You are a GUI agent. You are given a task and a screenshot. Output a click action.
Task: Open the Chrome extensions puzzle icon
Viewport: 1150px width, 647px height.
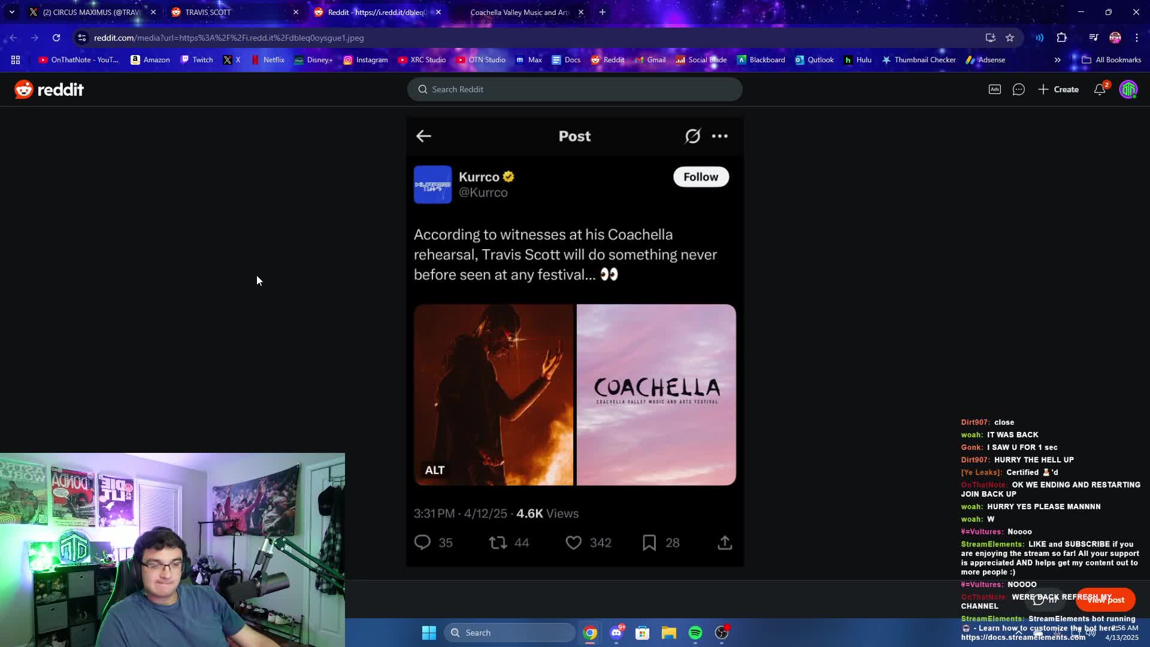click(1062, 38)
